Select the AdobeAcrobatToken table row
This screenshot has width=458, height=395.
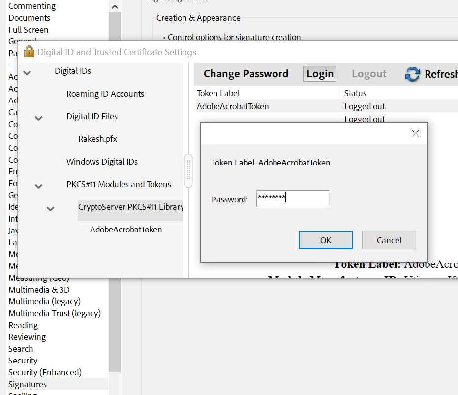(x=327, y=106)
